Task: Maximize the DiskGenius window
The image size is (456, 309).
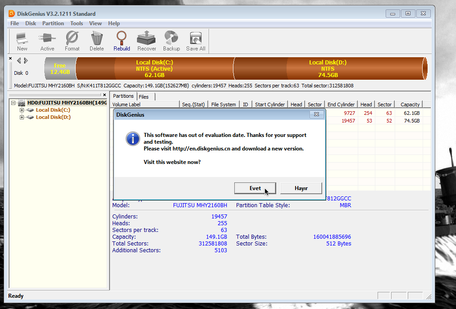Action: pos(408,14)
